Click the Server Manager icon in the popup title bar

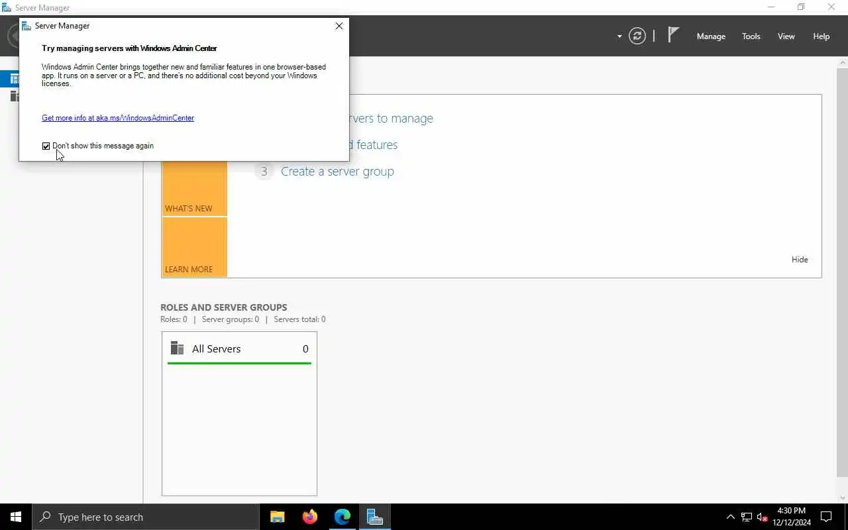[x=26, y=26]
